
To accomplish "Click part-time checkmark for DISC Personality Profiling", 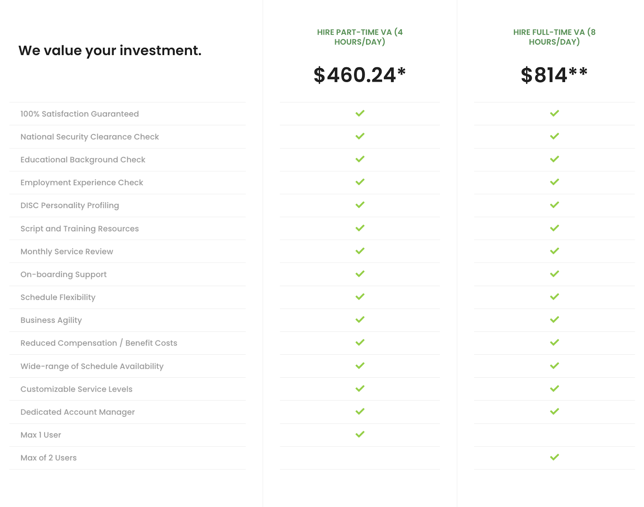I will (x=360, y=205).
